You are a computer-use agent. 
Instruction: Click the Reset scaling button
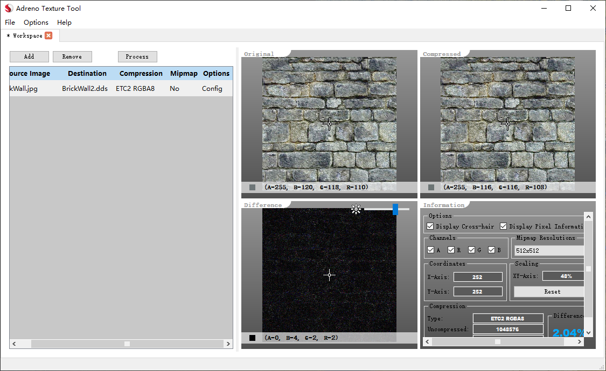[552, 291]
